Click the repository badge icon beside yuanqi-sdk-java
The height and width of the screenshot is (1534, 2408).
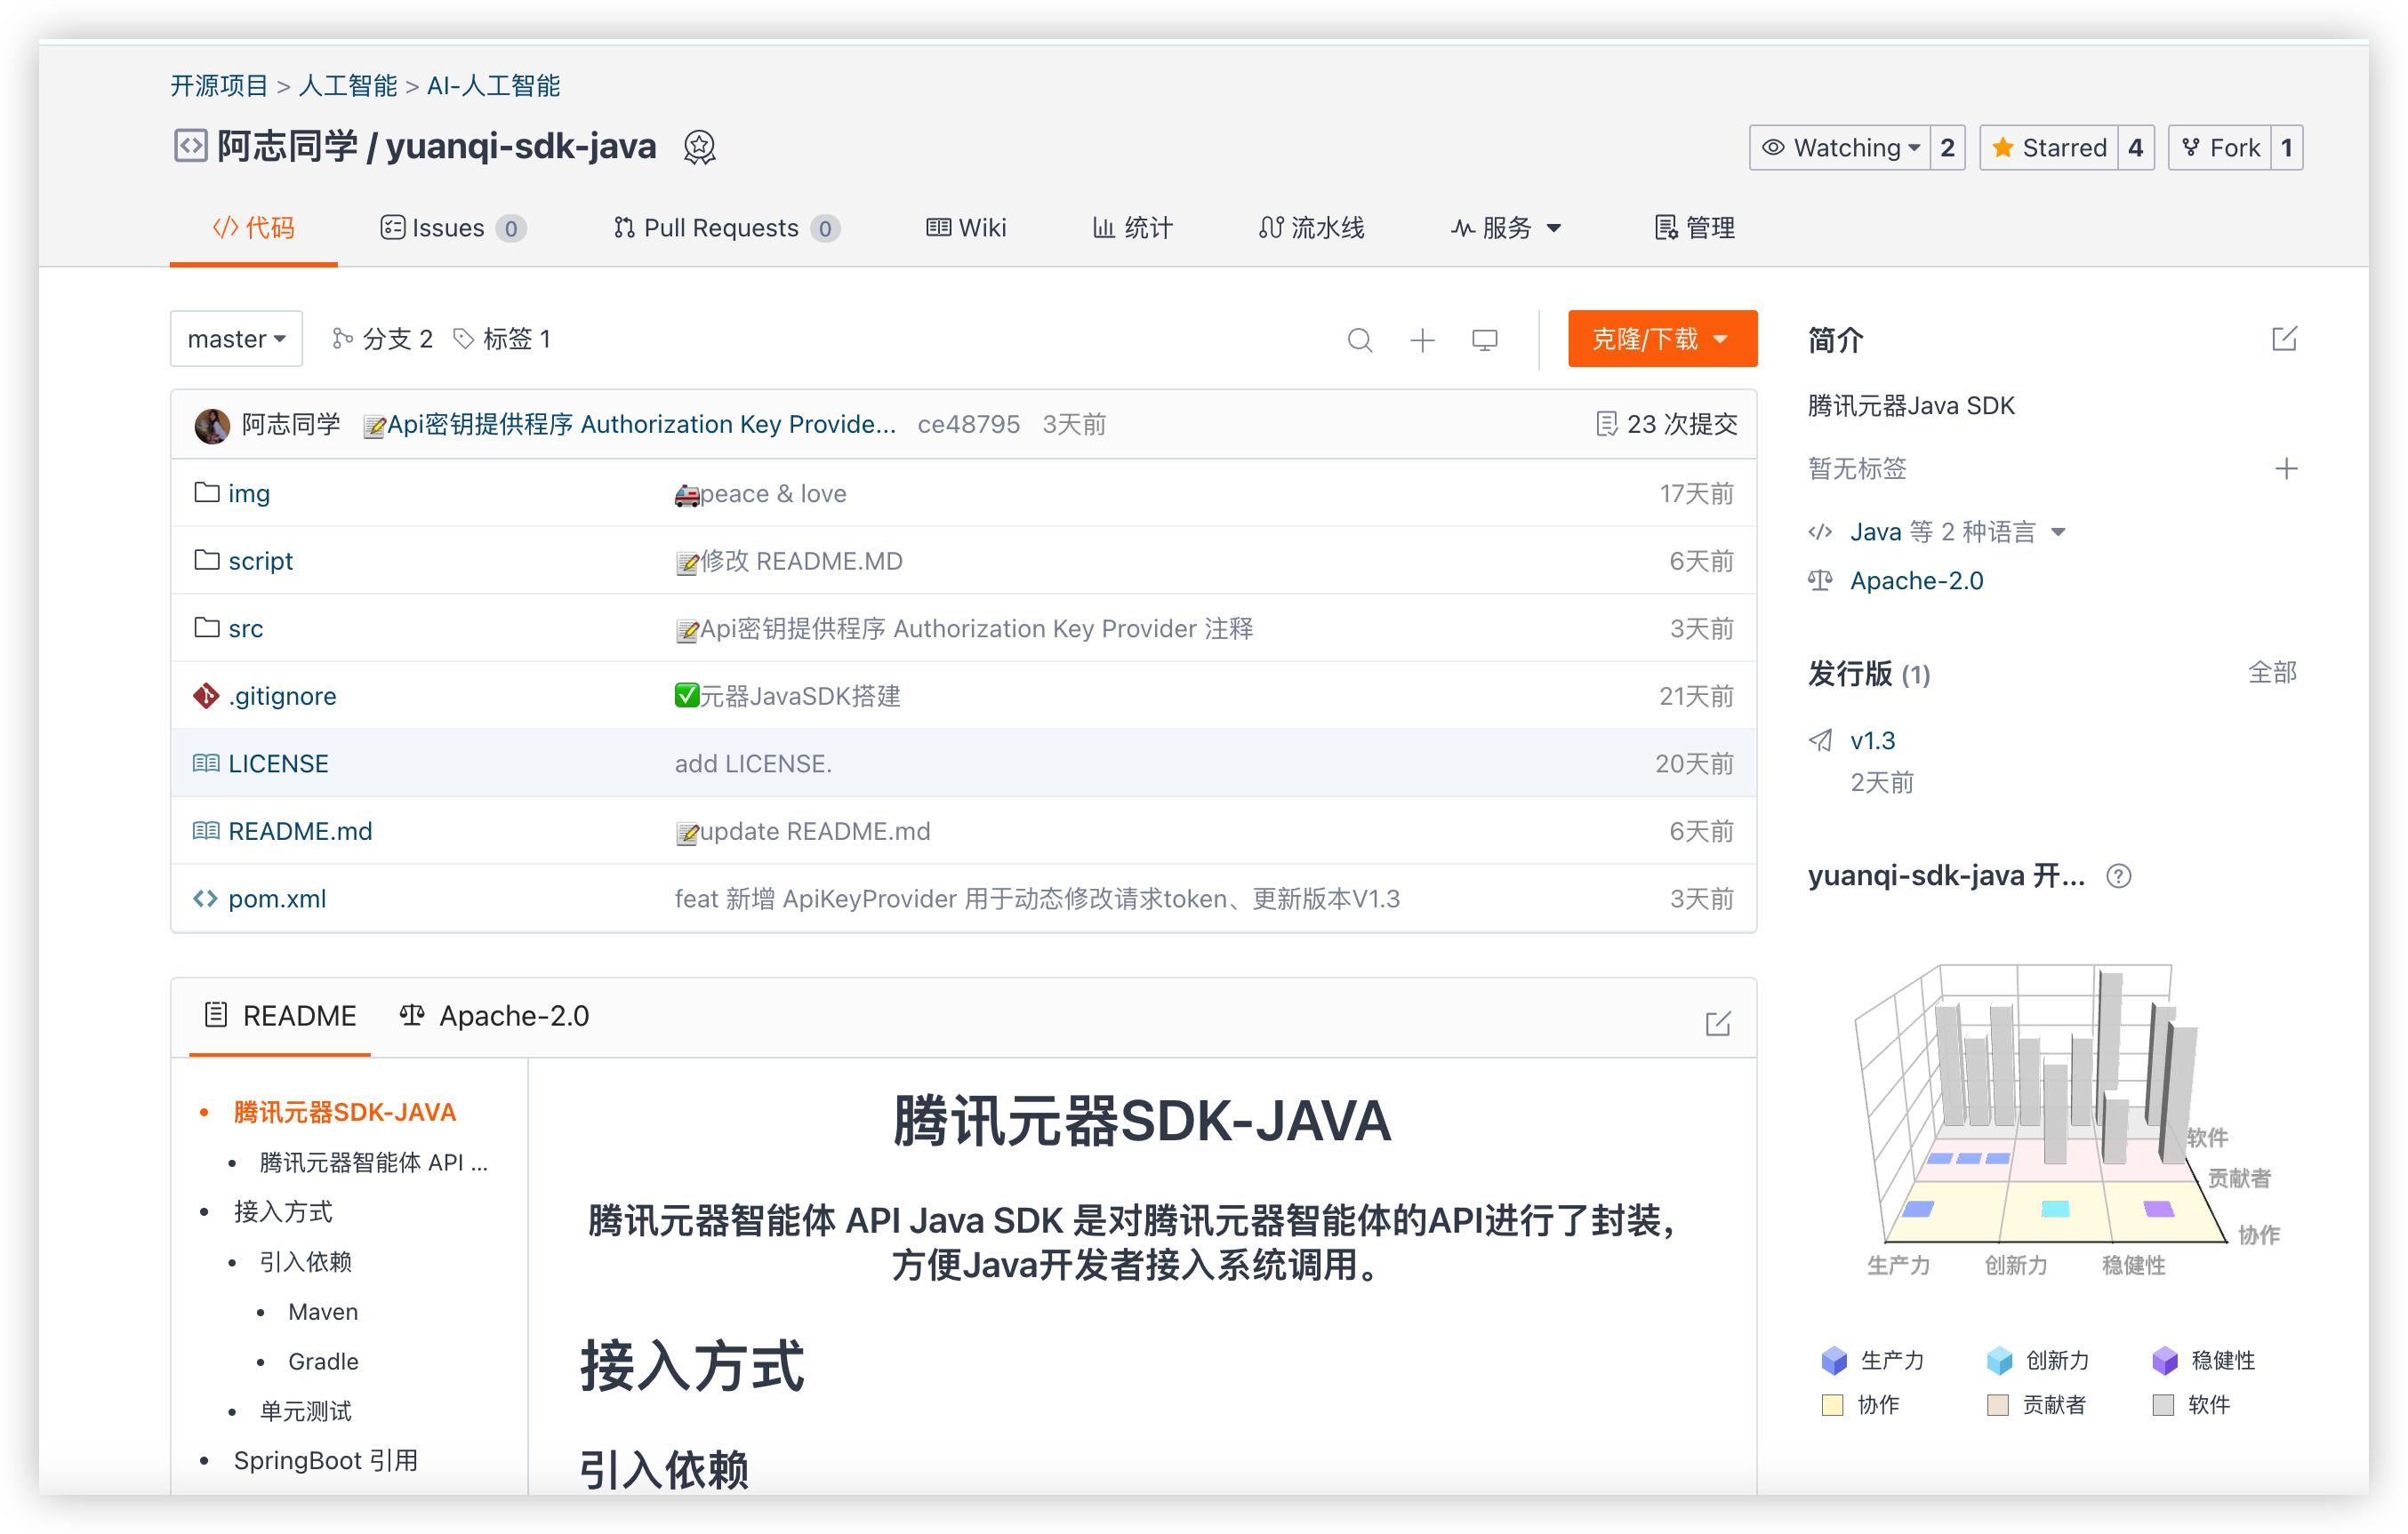[699, 147]
